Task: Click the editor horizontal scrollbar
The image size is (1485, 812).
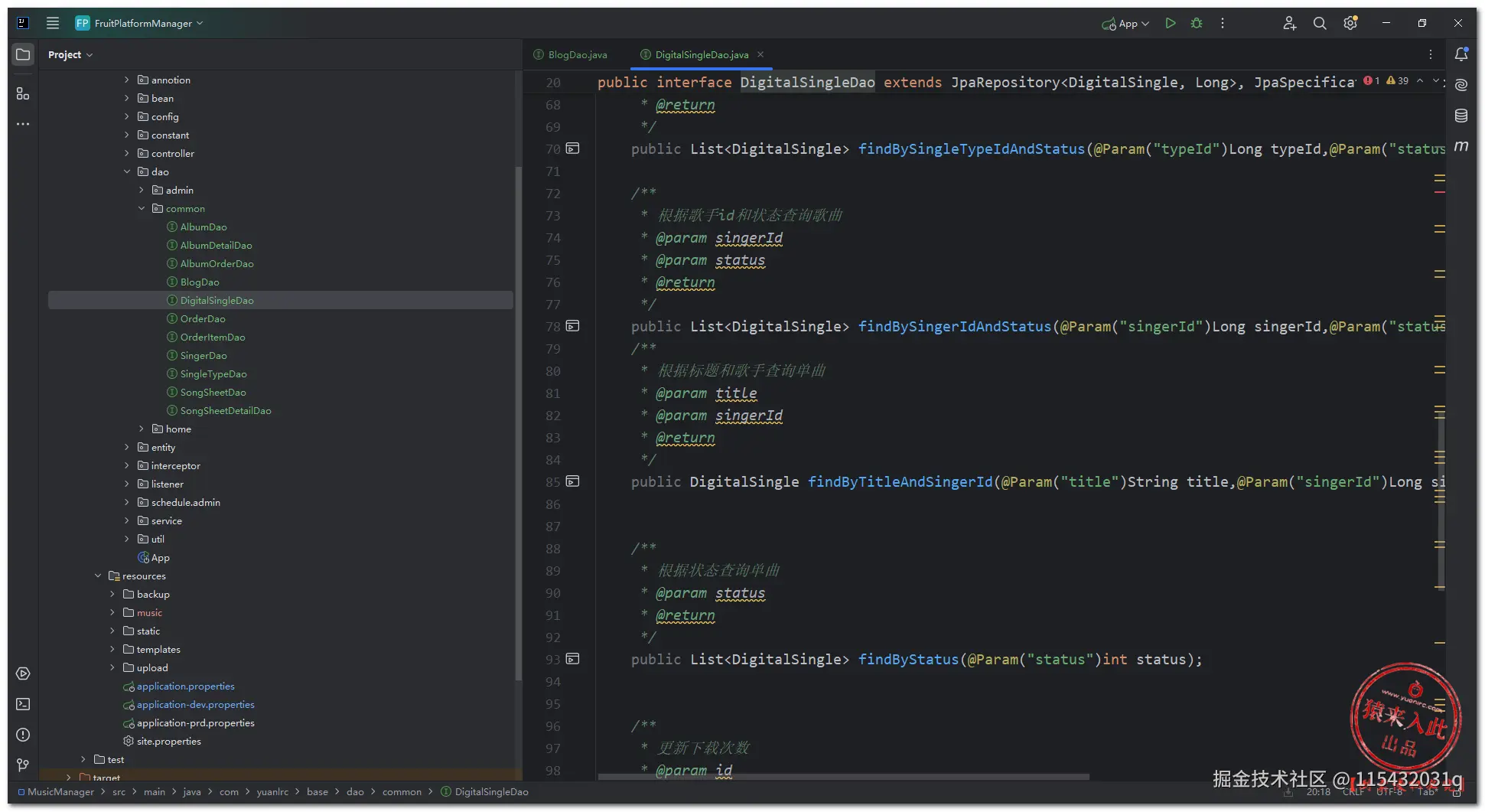Action: 843,777
